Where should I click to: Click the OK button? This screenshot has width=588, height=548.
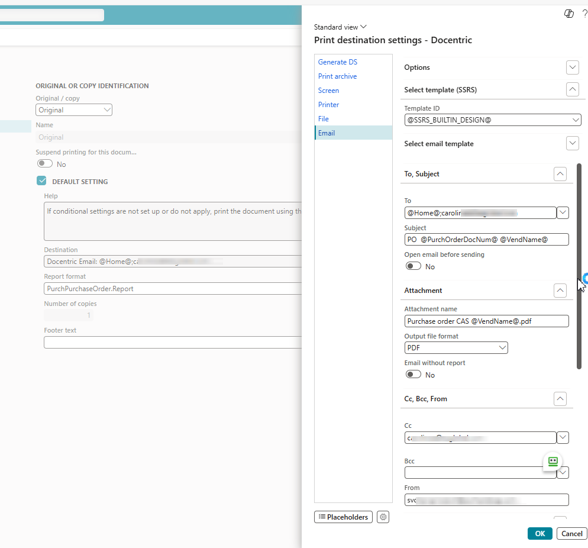coord(539,533)
